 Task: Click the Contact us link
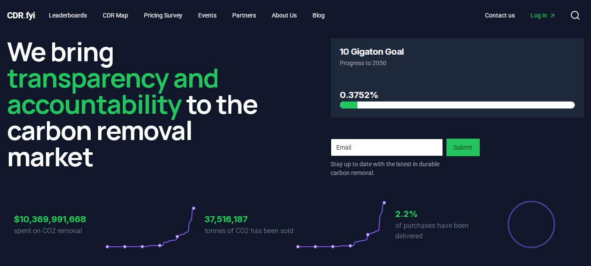[499, 15]
